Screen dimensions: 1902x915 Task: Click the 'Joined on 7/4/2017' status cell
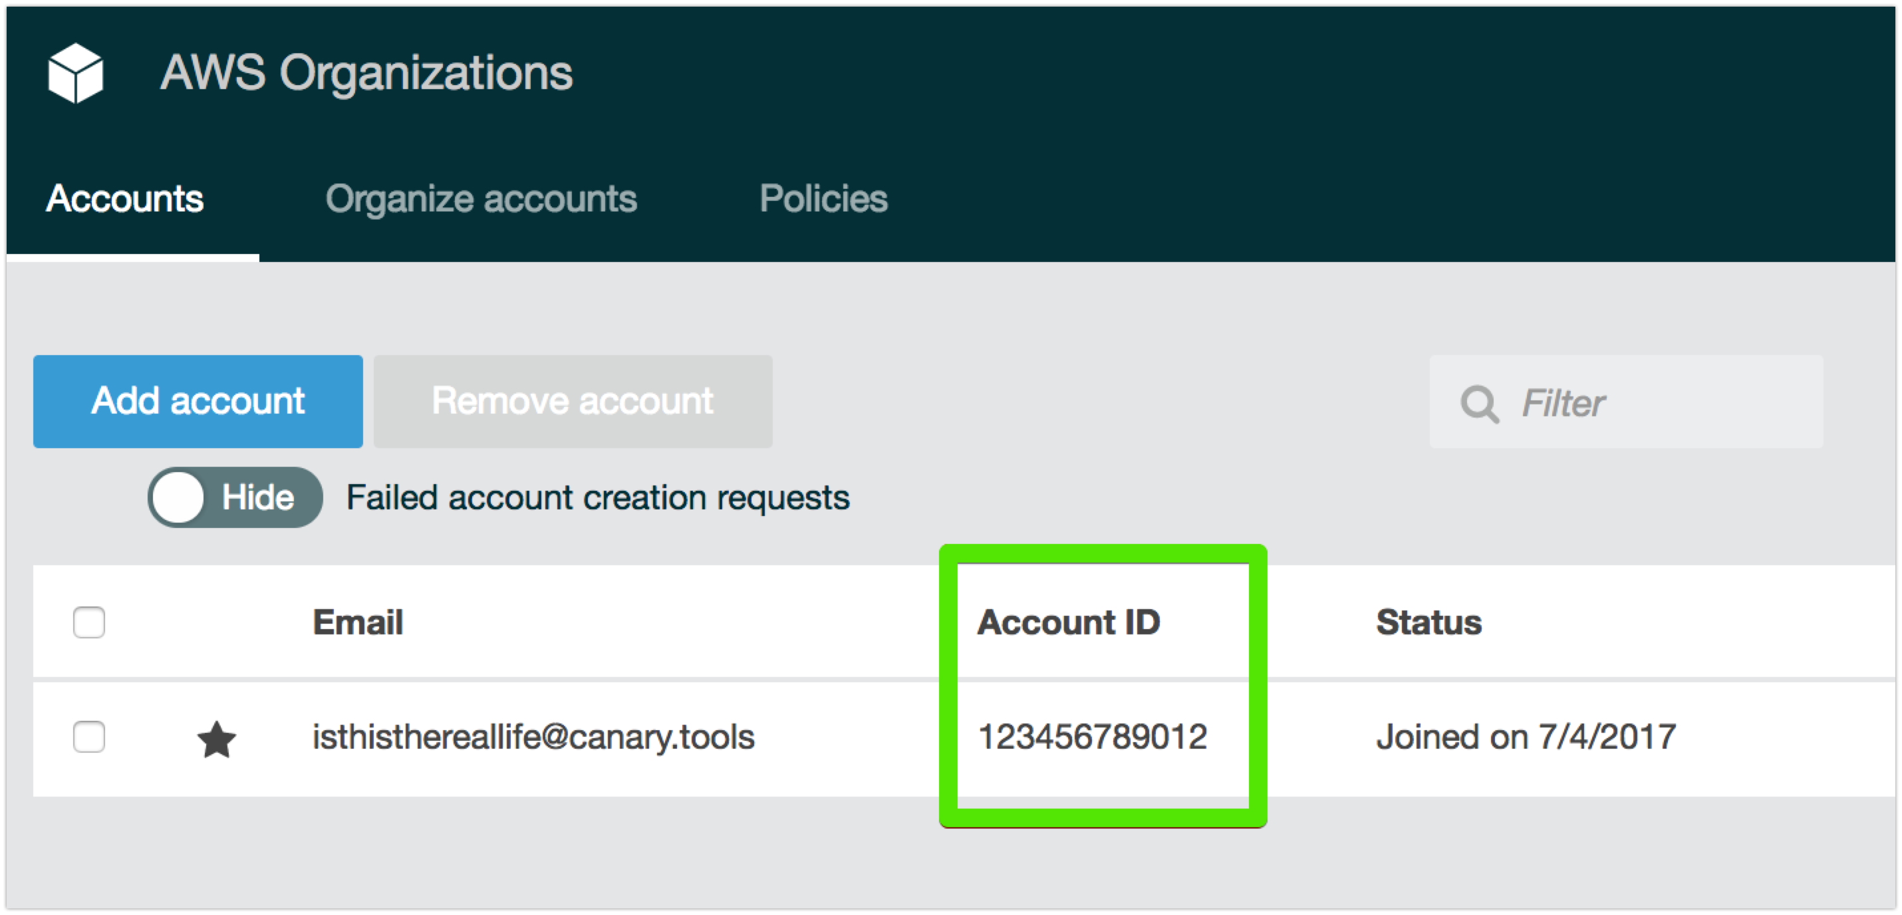(1526, 736)
